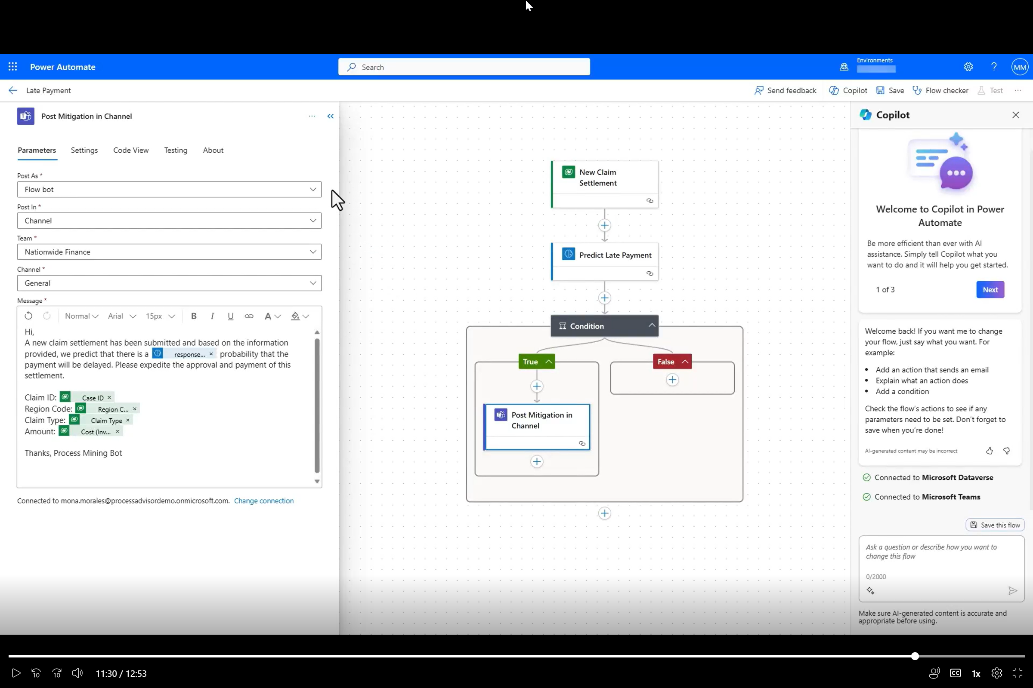
Task: Toggle underline formatting in the message editor
Action: click(231, 316)
